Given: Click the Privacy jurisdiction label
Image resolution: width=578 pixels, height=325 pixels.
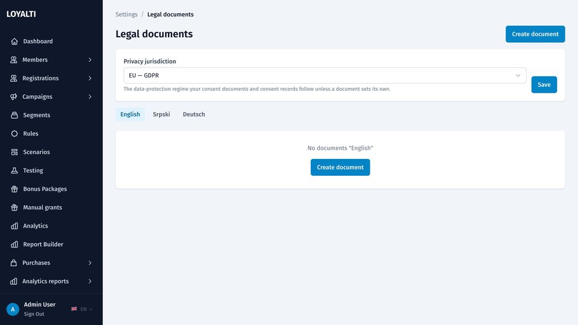Looking at the screenshot, I should point(150,61).
